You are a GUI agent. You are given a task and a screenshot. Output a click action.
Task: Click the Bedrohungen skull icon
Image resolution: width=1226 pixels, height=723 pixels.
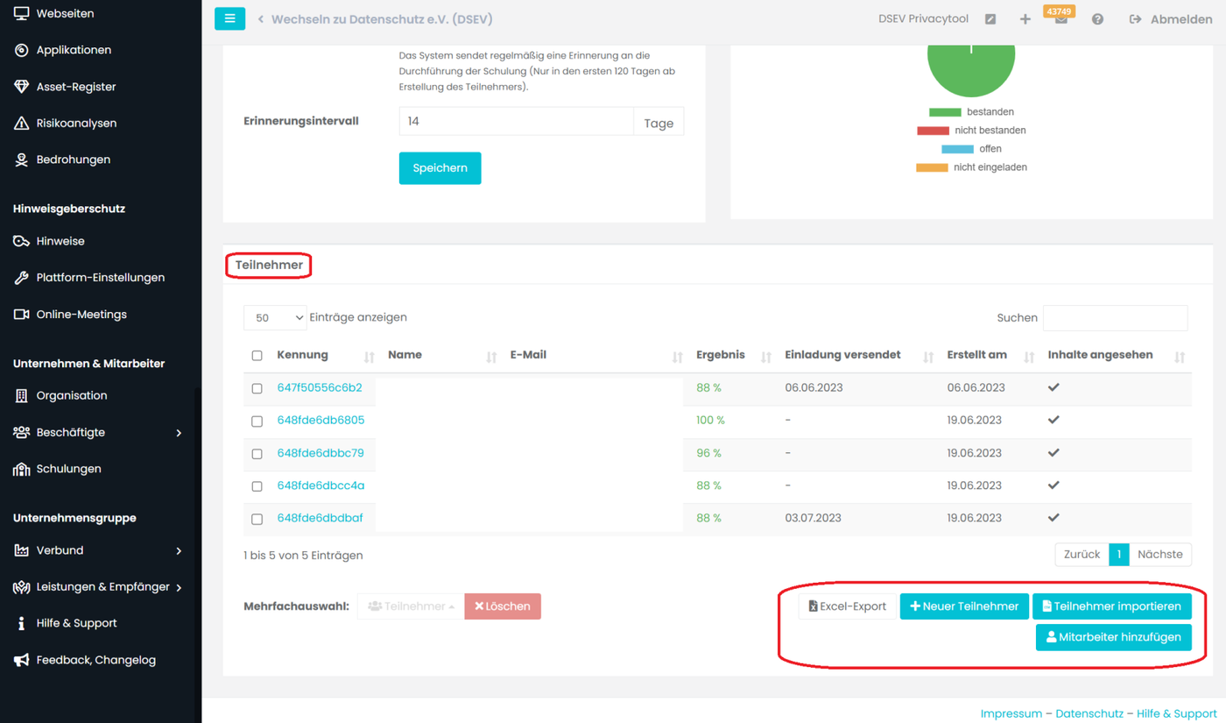point(22,159)
